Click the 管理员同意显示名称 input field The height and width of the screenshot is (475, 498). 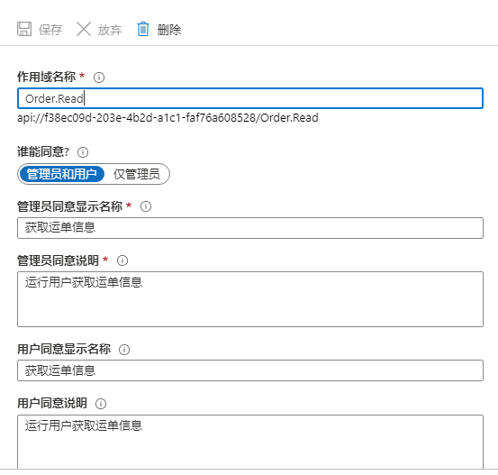250,228
